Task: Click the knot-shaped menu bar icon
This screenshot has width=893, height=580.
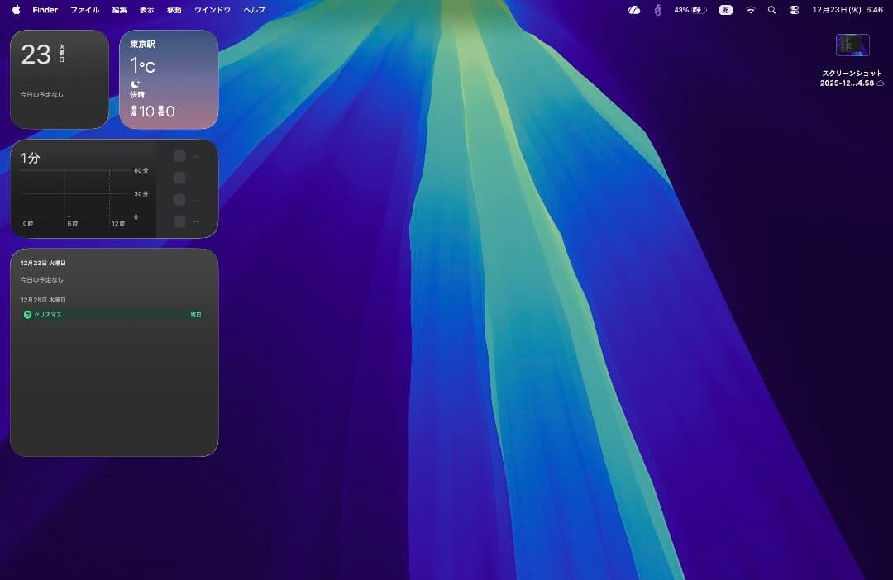Action: 658,10
